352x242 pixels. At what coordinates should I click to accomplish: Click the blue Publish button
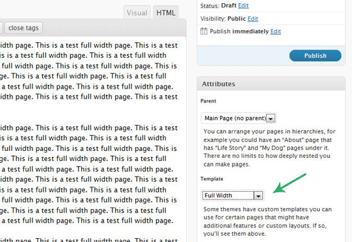click(x=315, y=56)
